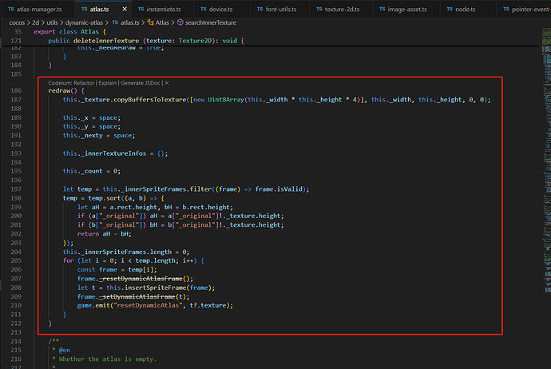Screen dimensions: 551x369
Task: Click the @en JSDoc tag
Action: click(x=65, y=350)
